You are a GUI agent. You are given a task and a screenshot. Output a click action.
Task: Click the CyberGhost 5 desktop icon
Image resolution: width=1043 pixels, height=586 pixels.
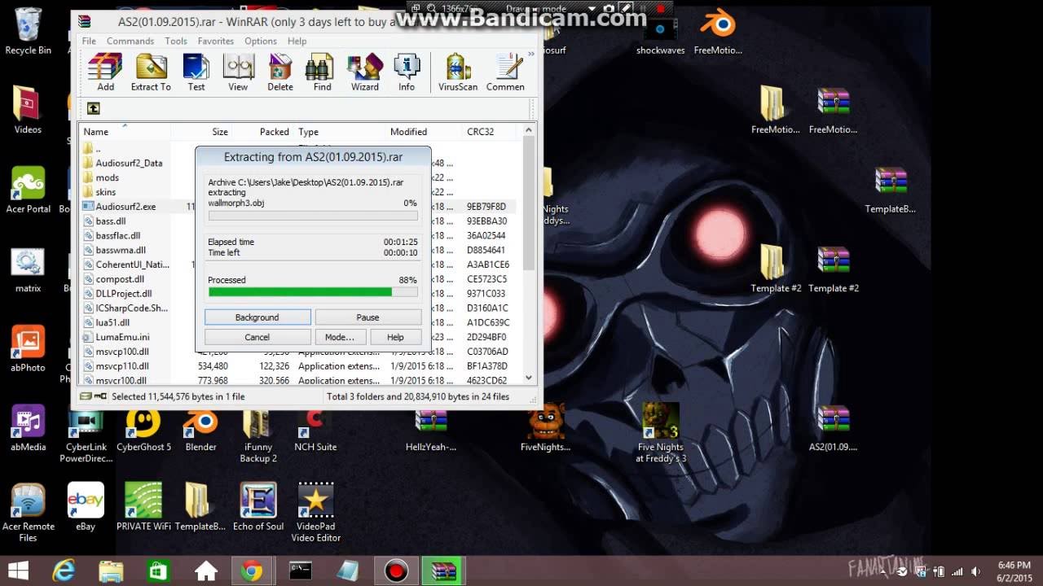[143, 430]
